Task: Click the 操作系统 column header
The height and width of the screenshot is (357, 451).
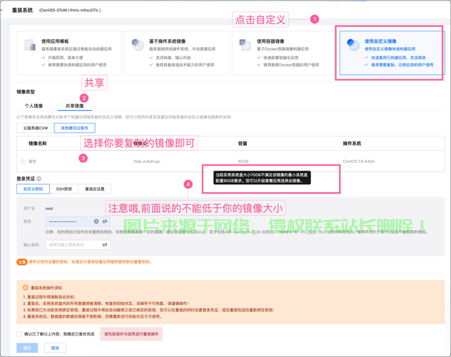Action: point(352,144)
